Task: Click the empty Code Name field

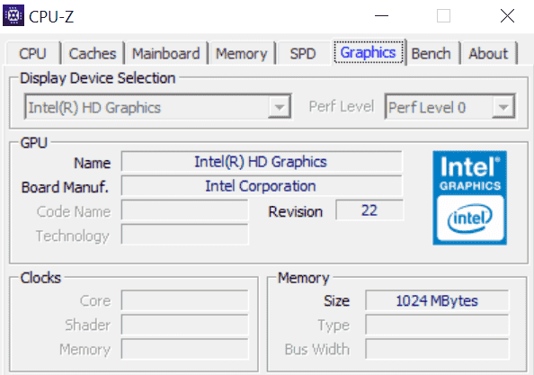Action: point(184,210)
